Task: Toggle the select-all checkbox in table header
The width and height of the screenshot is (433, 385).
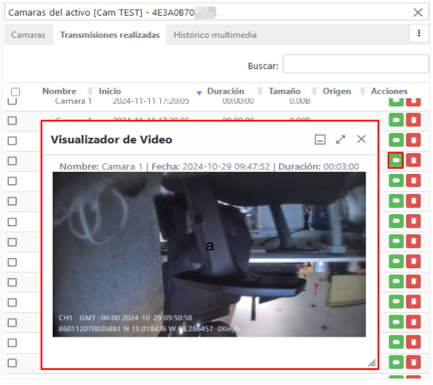Action: click(x=16, y=91)
